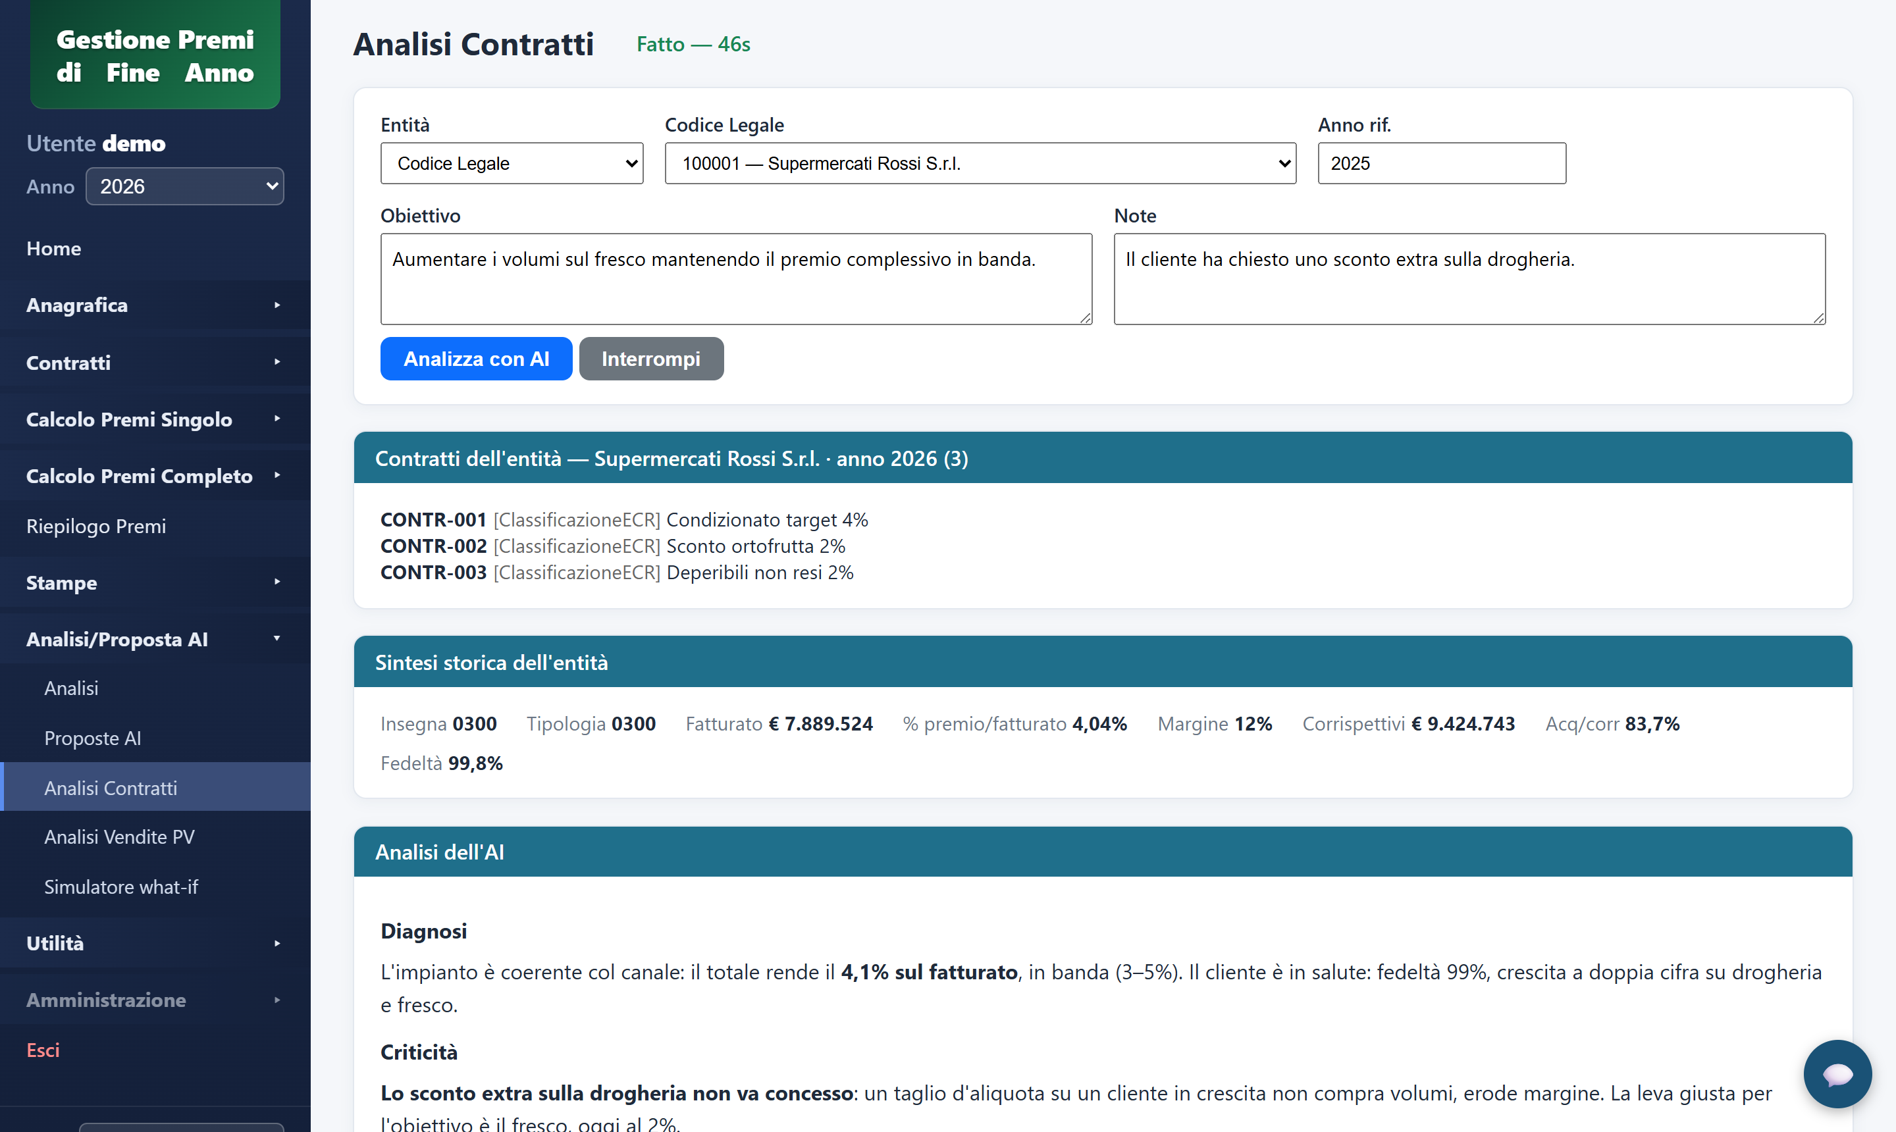Image resolution: width=1896 pixels, height=1132 pixels.
Task: Open Riepilogo Premi page
Action: (155, 527)
